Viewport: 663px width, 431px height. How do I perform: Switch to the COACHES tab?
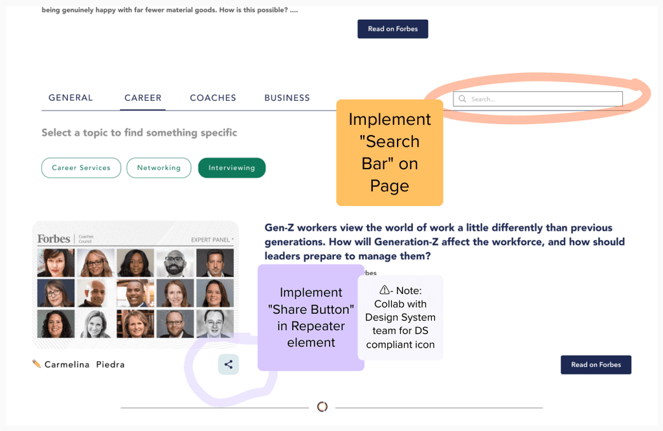coord(212,98)
